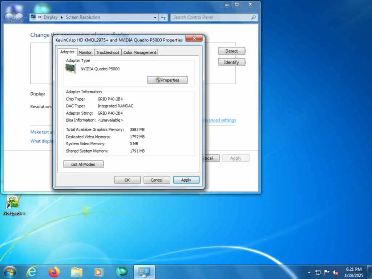The image size is (372, 279).
Task: Click Screen Resolution in the breadcrumb
Action: (x=83, y=17)
